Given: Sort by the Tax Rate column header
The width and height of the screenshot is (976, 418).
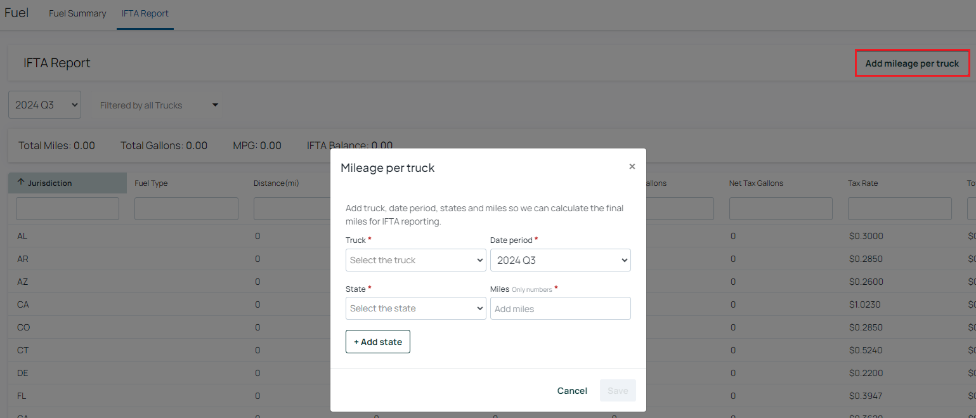Looking at the screenshot, I should (x=862, y=183).
